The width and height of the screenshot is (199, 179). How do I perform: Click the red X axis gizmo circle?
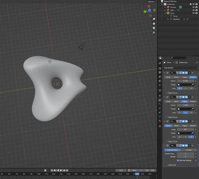pos(149,6)
